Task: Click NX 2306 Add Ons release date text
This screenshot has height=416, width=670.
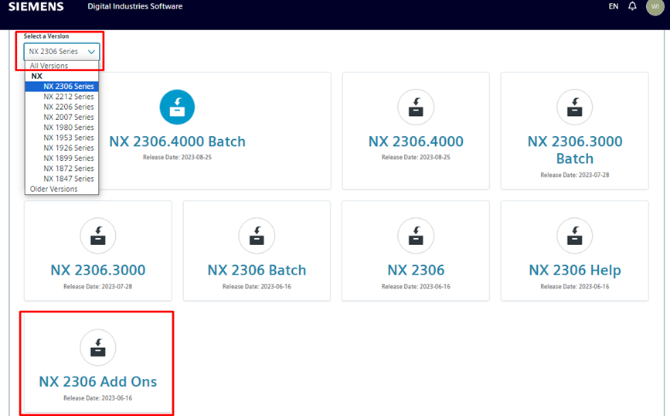Action: (98, 398)
